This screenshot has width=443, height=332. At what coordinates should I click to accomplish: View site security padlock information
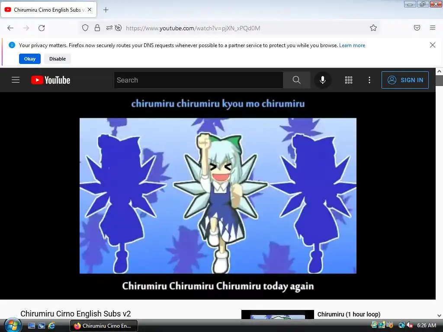click(x=97, y=28)
